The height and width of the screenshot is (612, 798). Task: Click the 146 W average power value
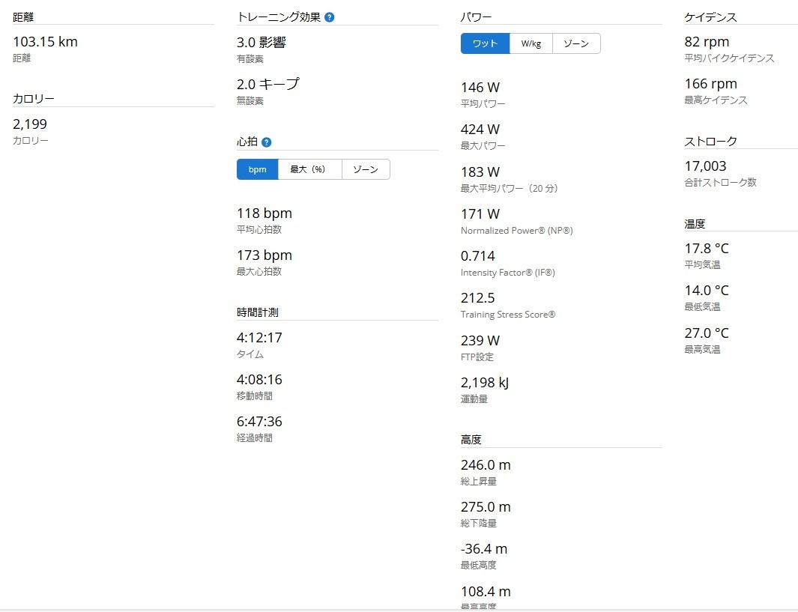[x=480, y=88]
